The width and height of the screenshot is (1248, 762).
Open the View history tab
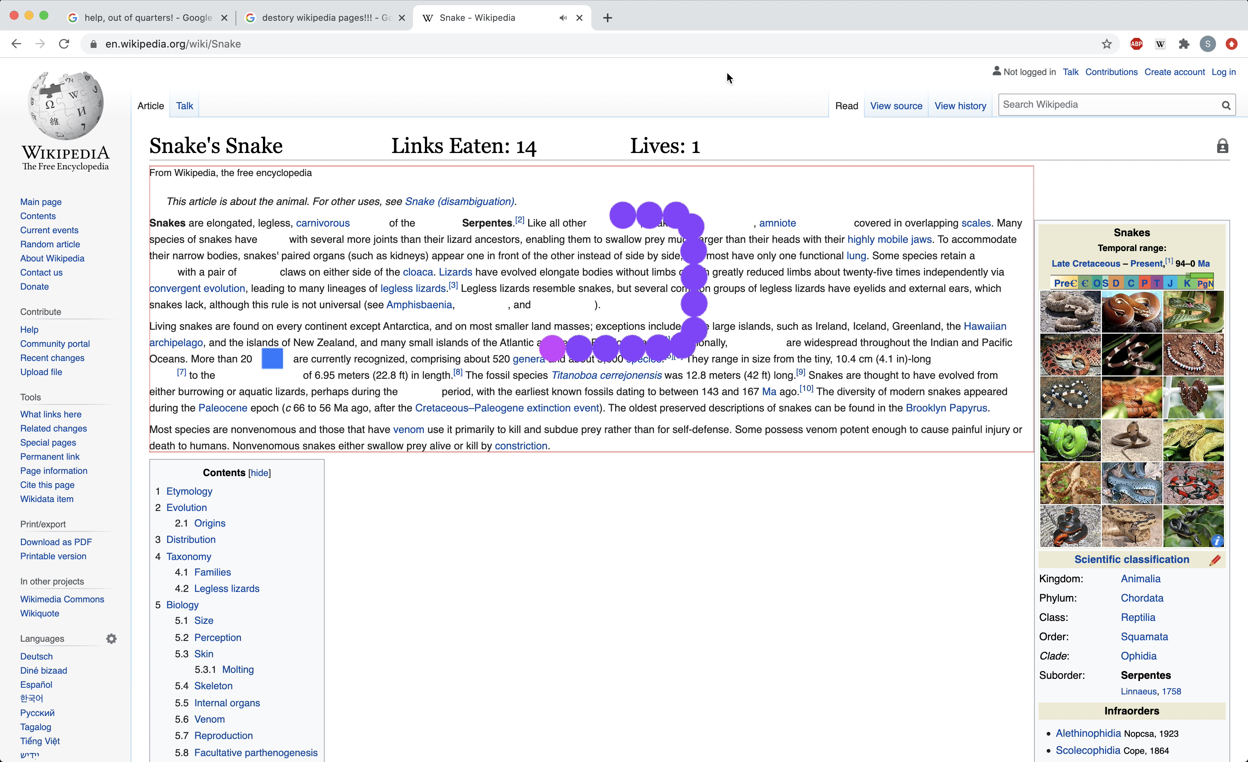[x=960, y=106]
